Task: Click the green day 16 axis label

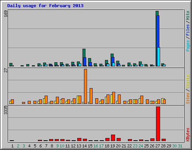Action: tap(96, 146)
